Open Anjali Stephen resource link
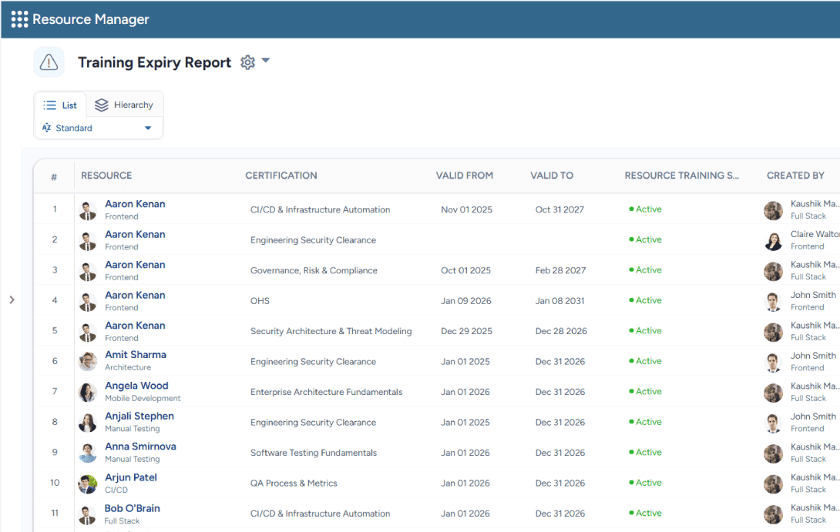This screenshot has width=840, height=532. 139,416
